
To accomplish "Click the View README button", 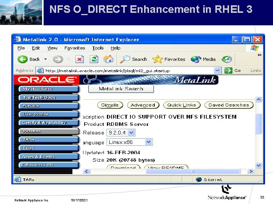I will point(166,167).
